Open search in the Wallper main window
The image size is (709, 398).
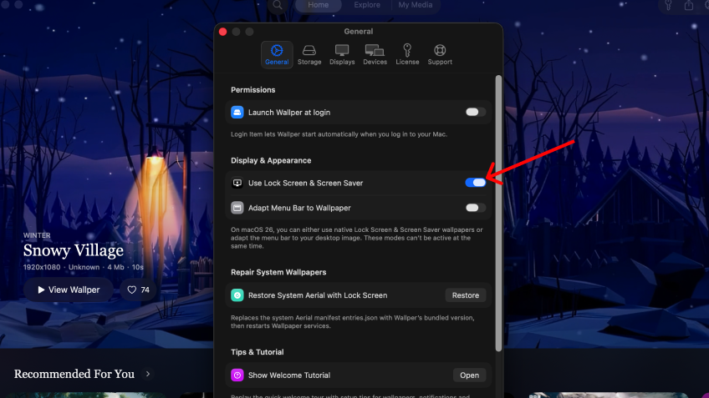pyautogui.click(x=278, y=5)
